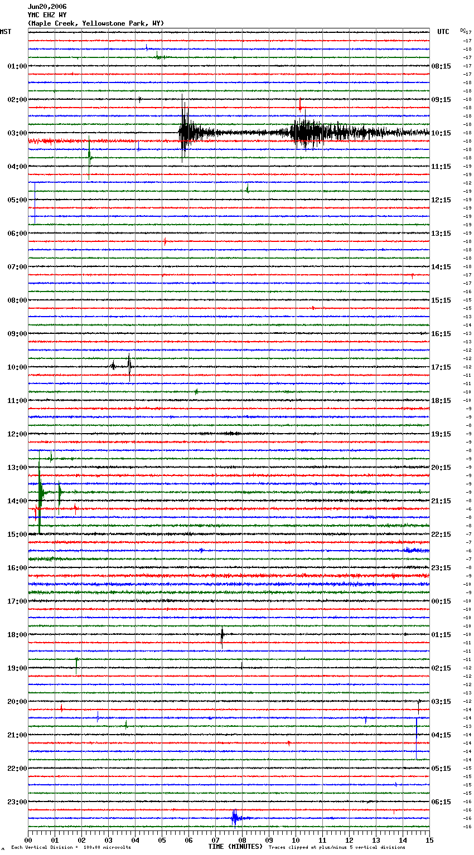
Task: Click the 18:15 UTC row label
Action: pyautogui.click(x=441, y=401)
